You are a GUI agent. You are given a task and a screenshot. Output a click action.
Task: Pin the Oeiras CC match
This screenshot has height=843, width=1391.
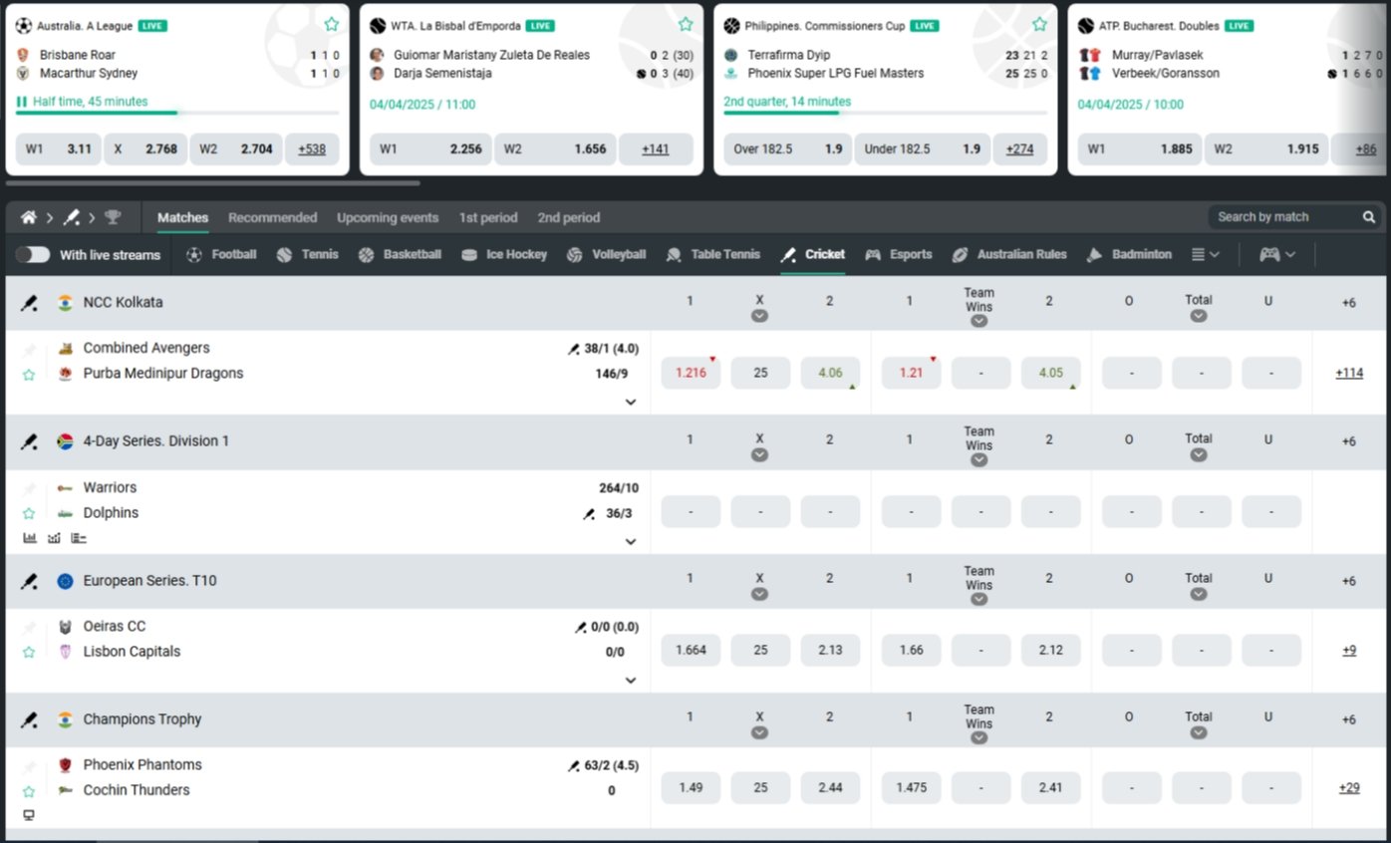(x=29, y=628)
